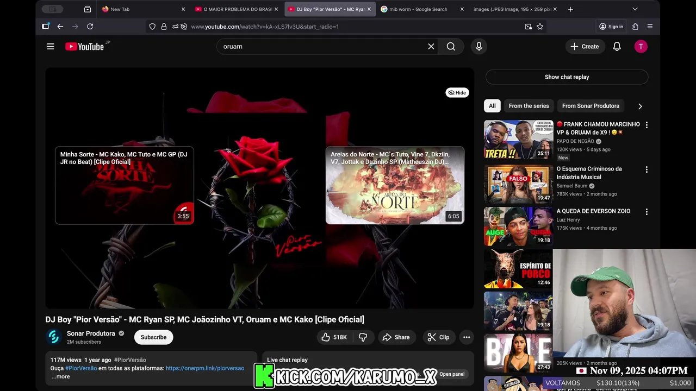The height and width of the screenshot is (391, 696).
Task: Select From the series chip
Action: (x=529, y=106)
